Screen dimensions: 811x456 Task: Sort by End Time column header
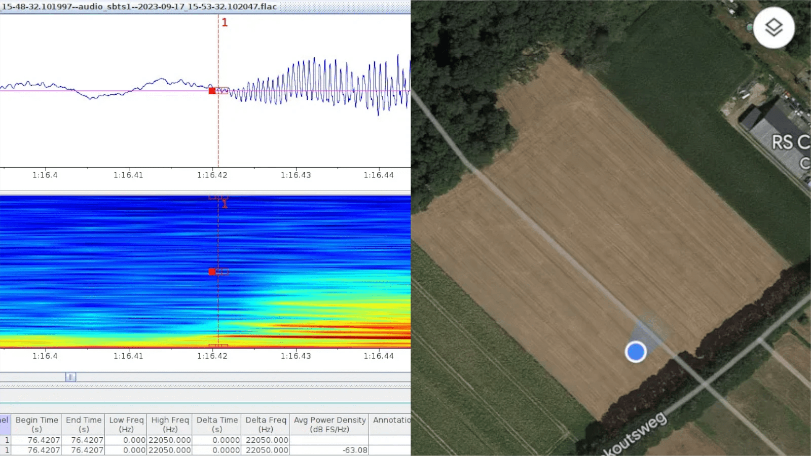[84, 425]
